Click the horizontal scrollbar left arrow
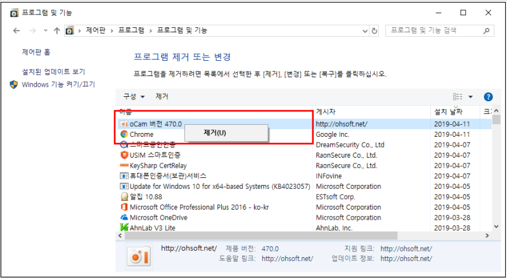Screen dimensions: 507x278 tap(120, 236)
